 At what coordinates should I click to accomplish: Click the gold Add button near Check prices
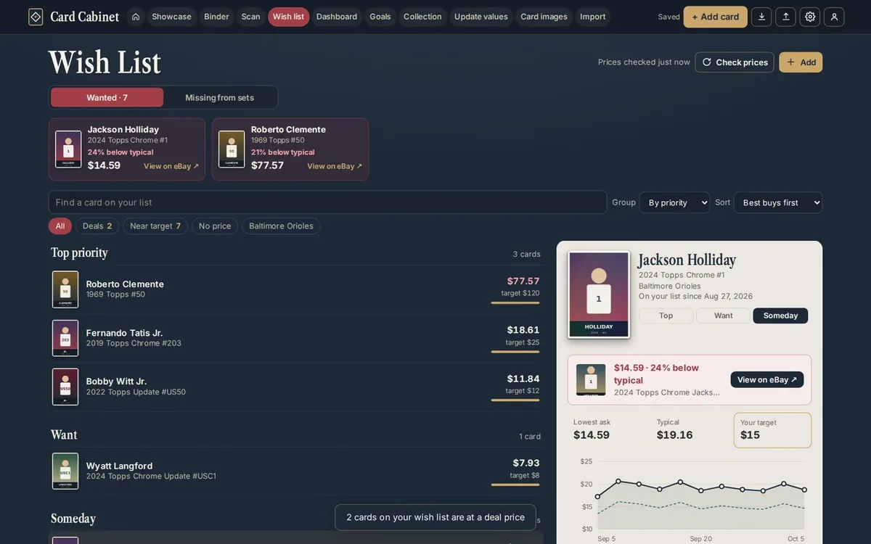coord(801,62)
